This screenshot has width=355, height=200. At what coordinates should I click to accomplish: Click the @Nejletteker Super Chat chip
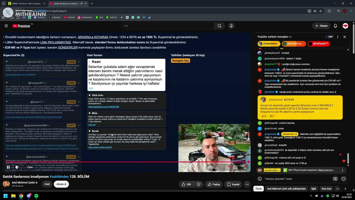point(269,44)
